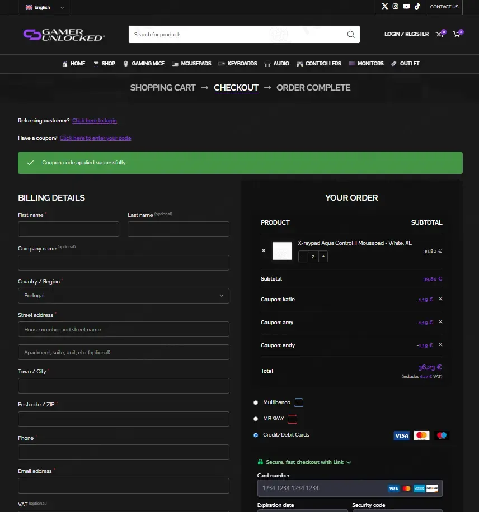479x512 pixels.
Task: Remove X-raypad mousepad from order
Action: click(264, 250)
